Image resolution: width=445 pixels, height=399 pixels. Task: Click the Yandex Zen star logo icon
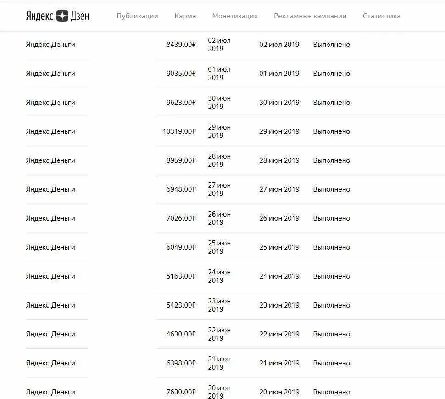(62, 16)
